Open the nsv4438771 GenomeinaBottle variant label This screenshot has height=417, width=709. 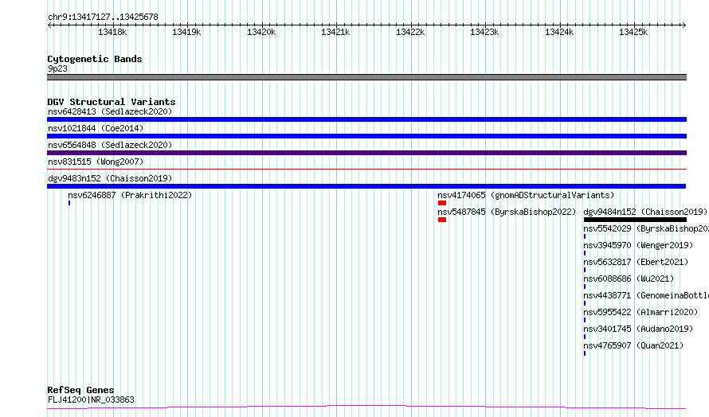coord(646,295)
